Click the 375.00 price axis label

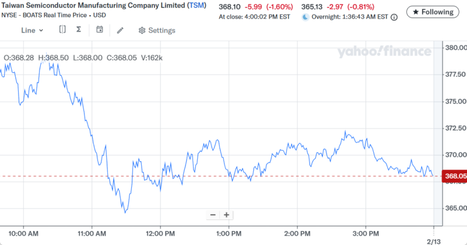pos(454,101)
